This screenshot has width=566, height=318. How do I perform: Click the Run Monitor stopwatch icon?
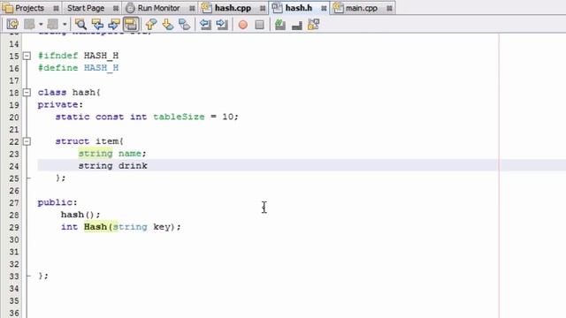(x=130, y=8)
